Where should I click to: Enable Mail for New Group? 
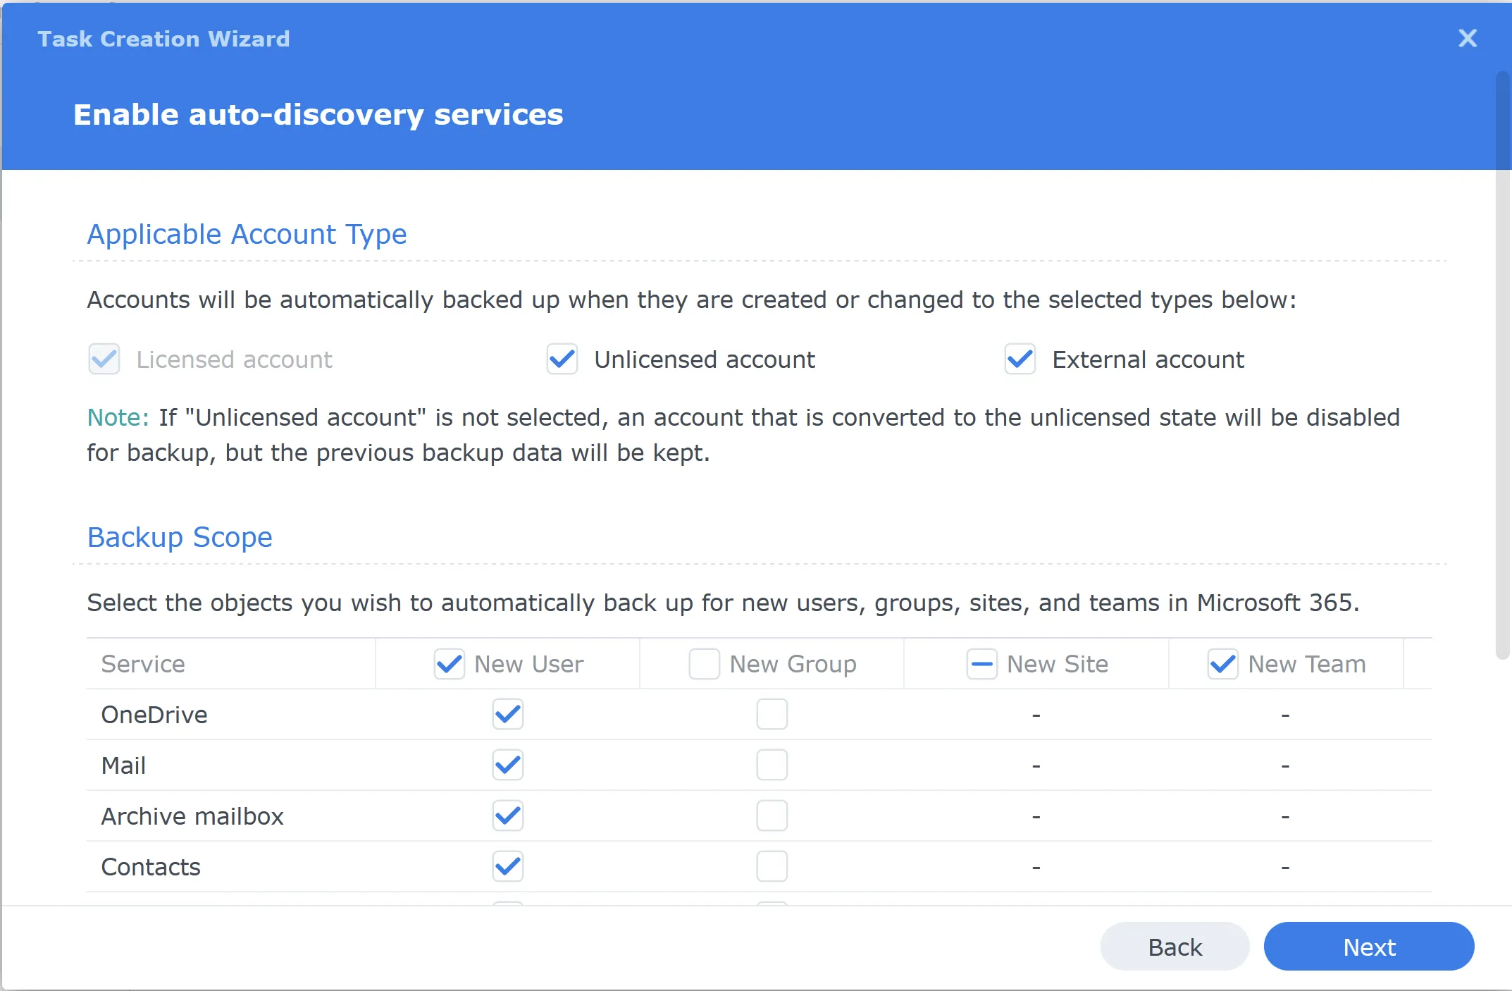[772, 765]
